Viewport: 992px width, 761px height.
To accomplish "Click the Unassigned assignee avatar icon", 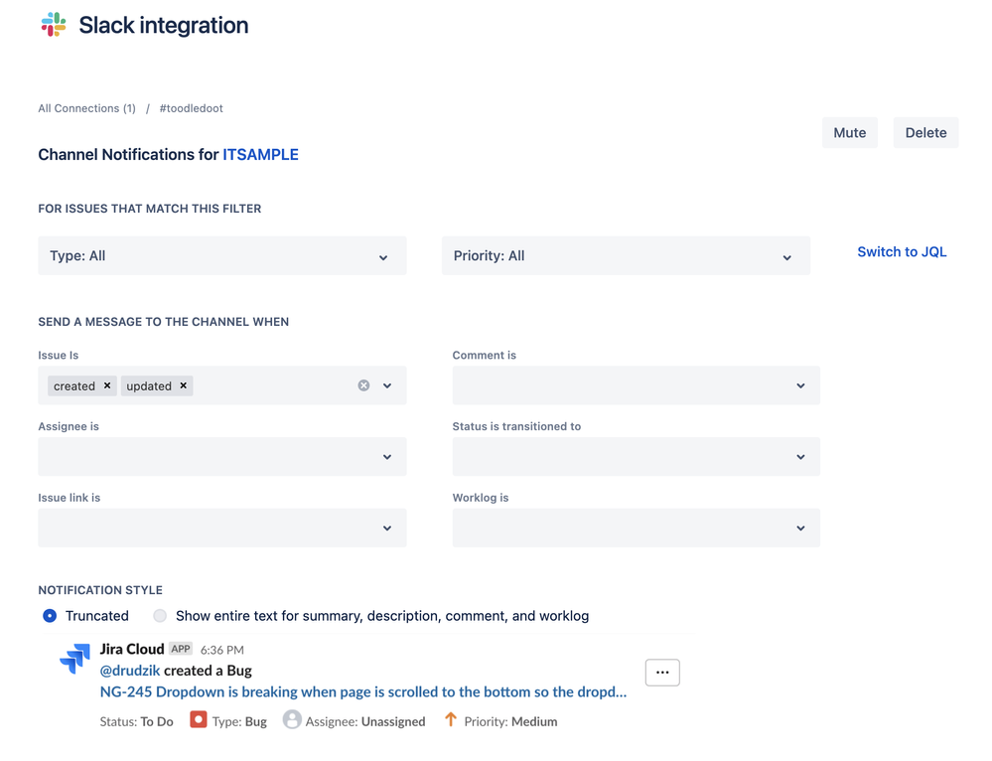I will [x=292, y=719].
